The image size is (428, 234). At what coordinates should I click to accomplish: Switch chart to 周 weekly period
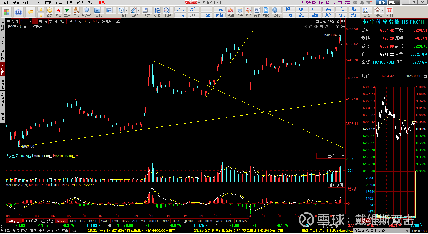pos(40,21)
